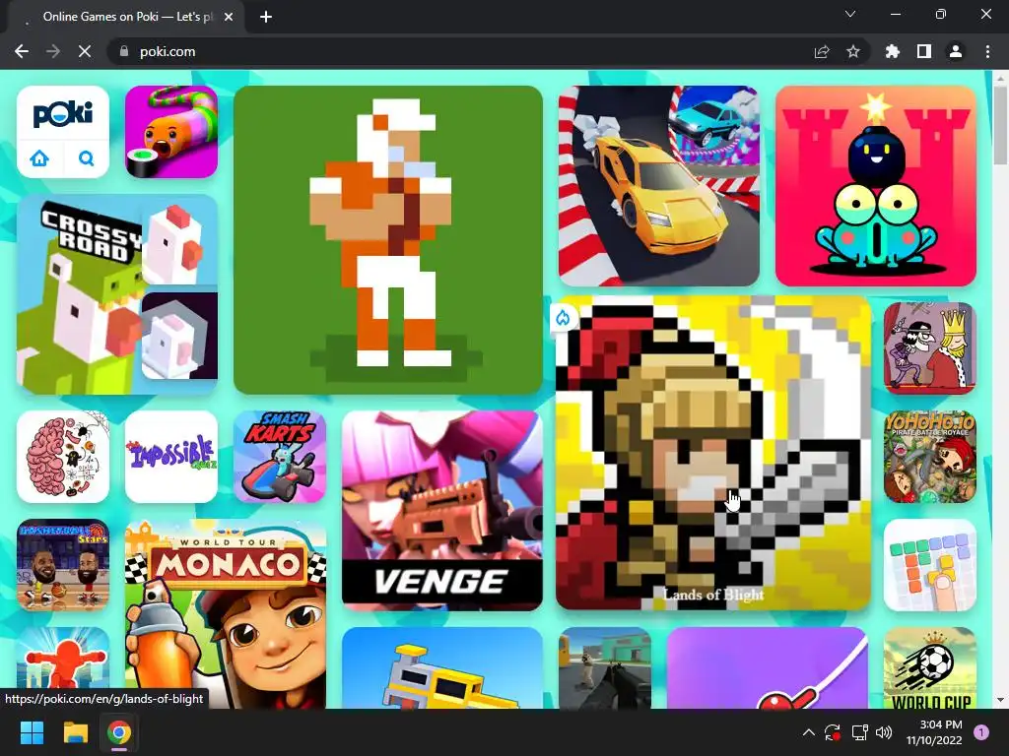Open the sushi worm game tile

point(171,132)
